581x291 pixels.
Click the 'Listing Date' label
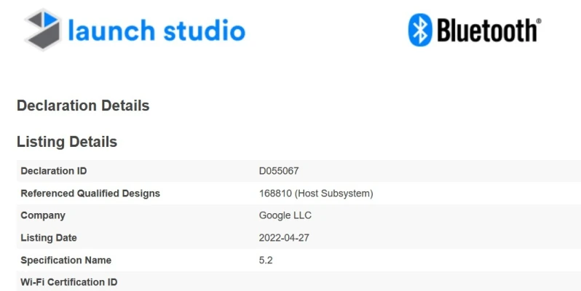coord(49,238)
